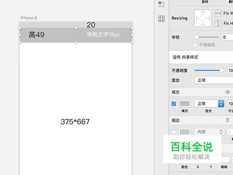Click the bottom-middle selection handle
The height and width of the screenshot is (175, 233).
pyautogui.click(x=76, y=42)
